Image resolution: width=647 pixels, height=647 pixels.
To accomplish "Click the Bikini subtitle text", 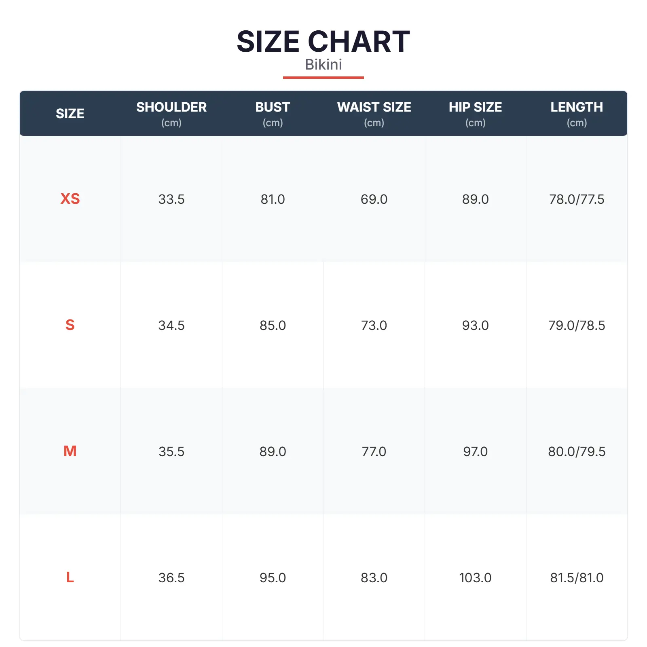I will click(323, 65).
